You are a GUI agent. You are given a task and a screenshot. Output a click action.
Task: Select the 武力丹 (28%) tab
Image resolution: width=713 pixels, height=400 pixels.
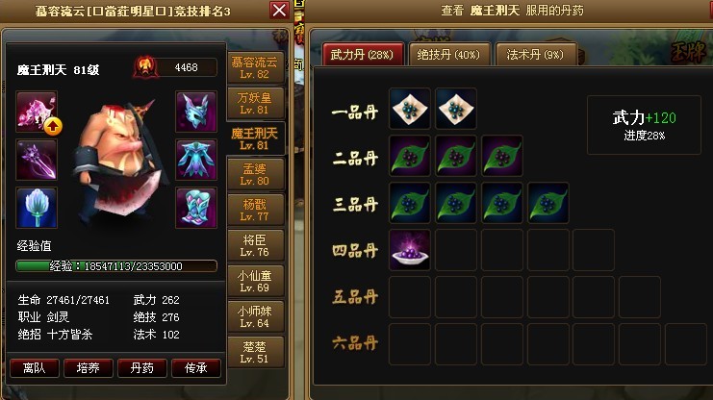(363, 55)
